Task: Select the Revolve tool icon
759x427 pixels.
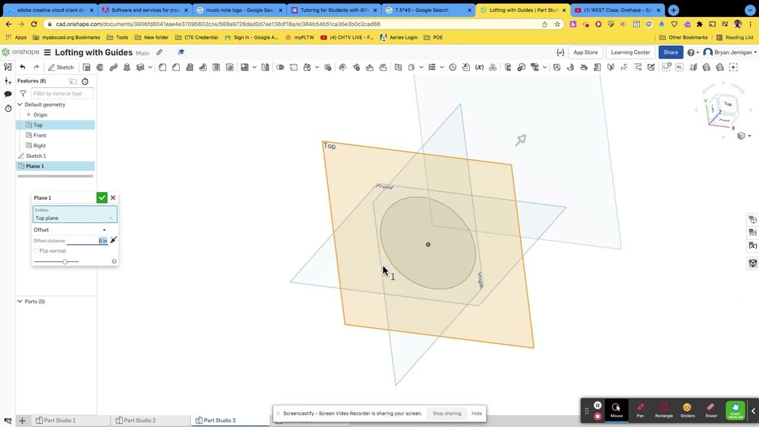Action: click(x=100, y=67)
